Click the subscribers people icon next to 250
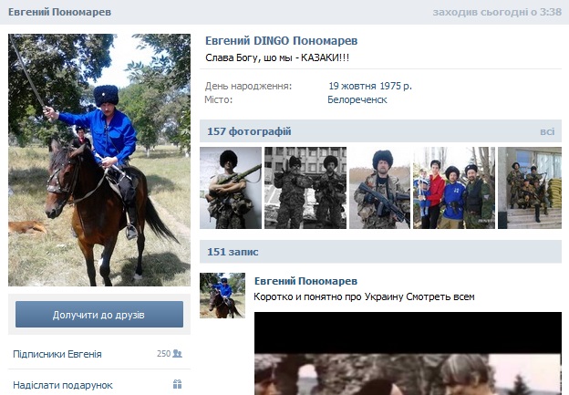Viewport: 569px width, 395px height. pyautogui.click(x=177, y=353)
